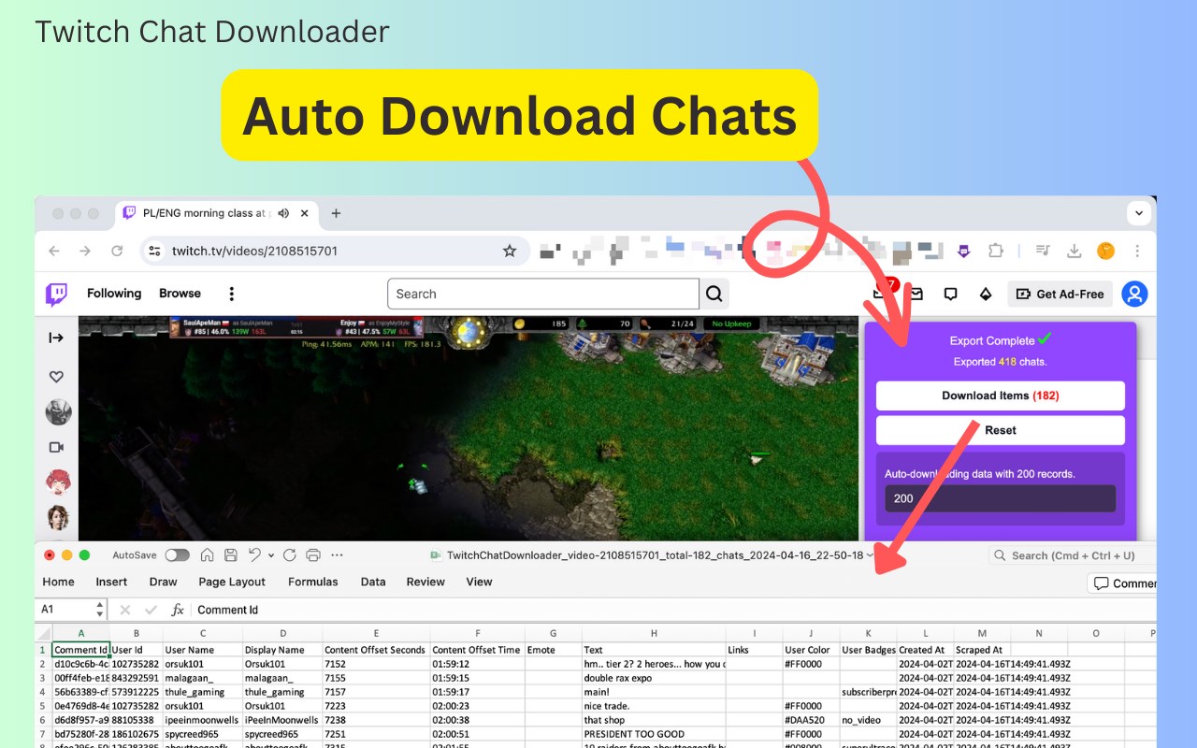
Task: Expand the Excel file title dropdown
Action: click(x=871, y=555)
